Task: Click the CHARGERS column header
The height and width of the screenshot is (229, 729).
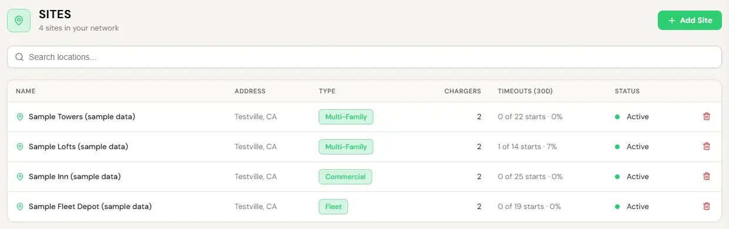Action: pos(463,92)
